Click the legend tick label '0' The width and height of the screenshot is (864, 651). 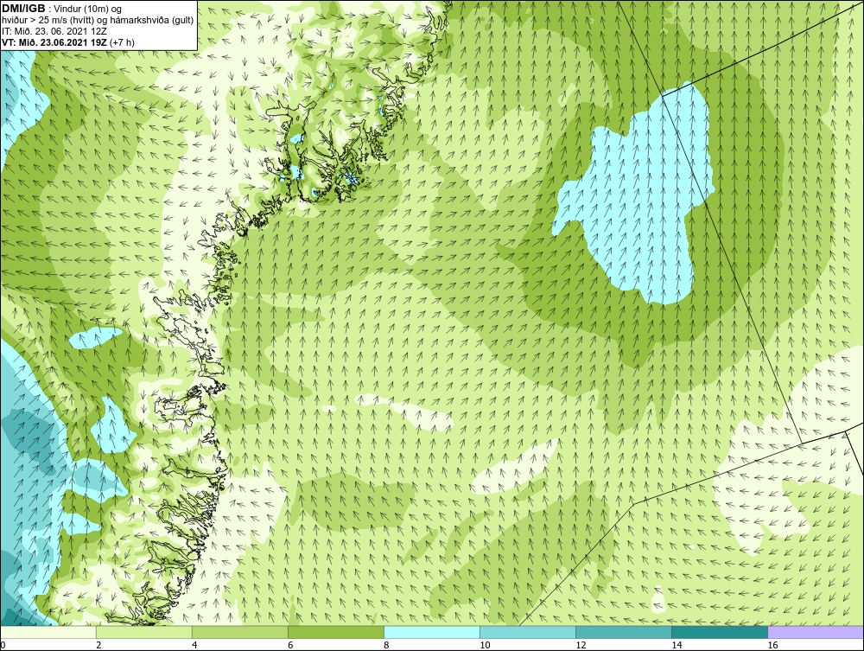[x=3, y=645]
